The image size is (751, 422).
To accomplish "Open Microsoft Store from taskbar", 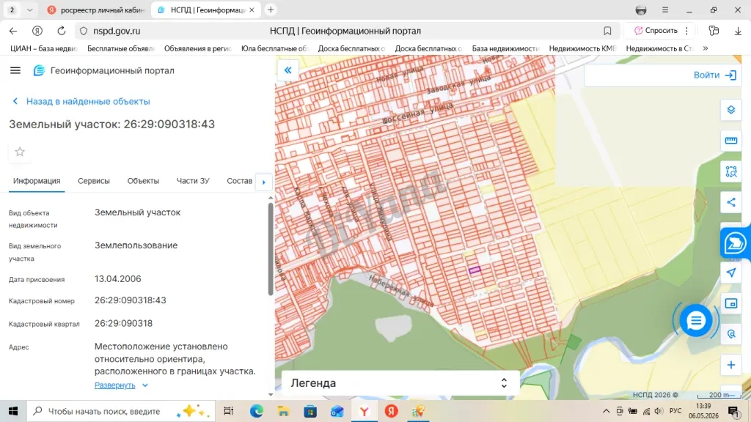I will point(310,411).
